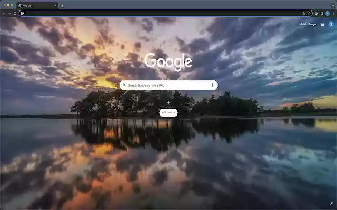The image size is (337, 210).
Task: Click the magnifier icon in the search box
Action: click(x=124, y=85)
